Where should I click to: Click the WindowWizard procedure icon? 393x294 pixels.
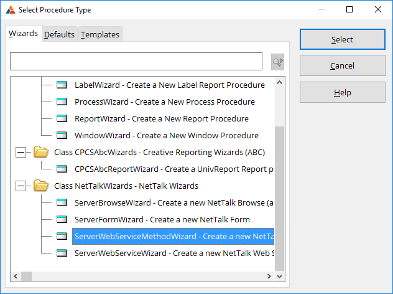(x=62, y=136)
